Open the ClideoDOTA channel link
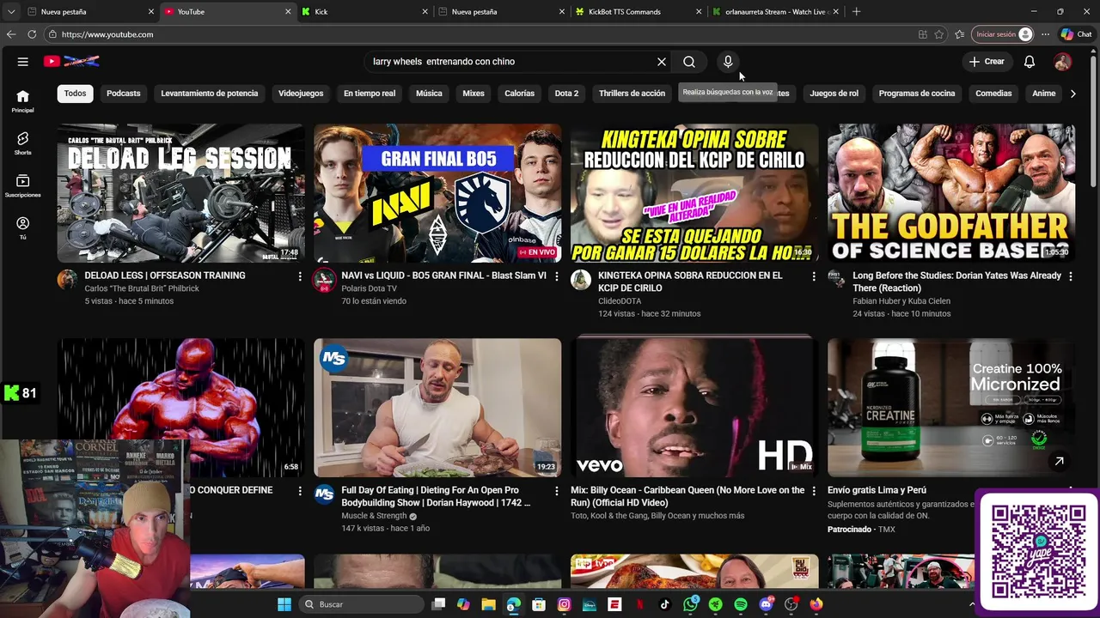 pyautogui.click(x=620, y=301)
